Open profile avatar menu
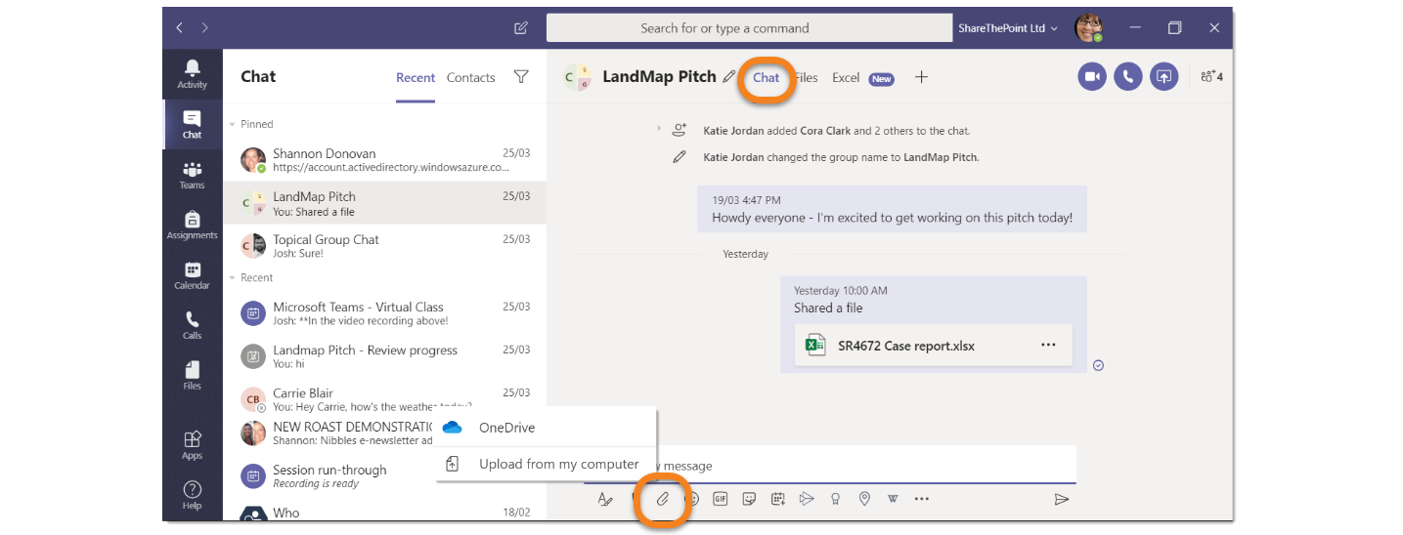This screenshot has width=1403, height=535. pyautogui.click(x=1089, y=28)
